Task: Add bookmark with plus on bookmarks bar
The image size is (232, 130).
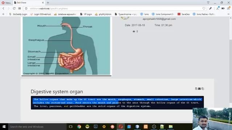Action: coord(3,14)
